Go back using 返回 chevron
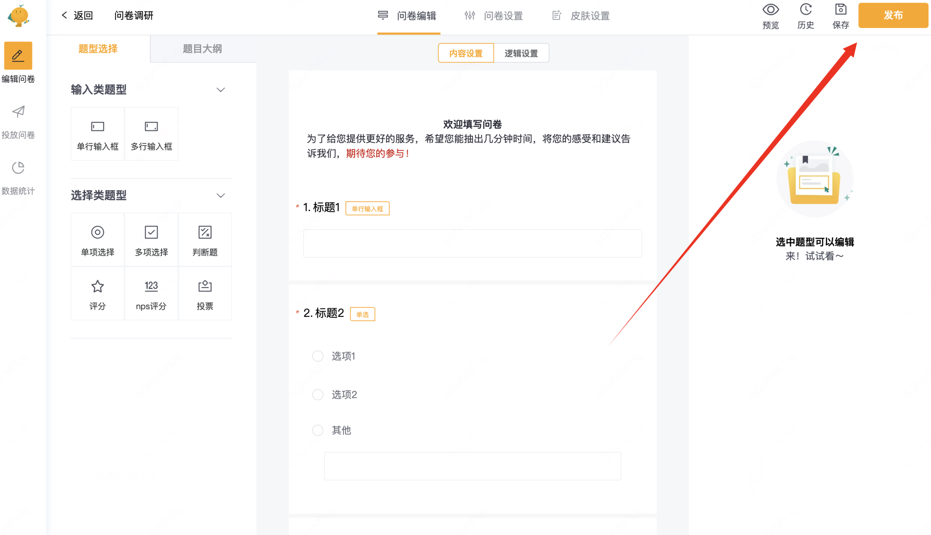The width and height of the screenshot is (931, 535). (65, 15)
